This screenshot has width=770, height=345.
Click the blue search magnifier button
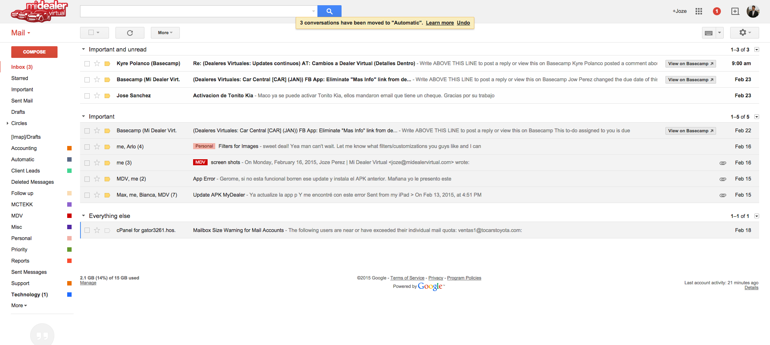329,11
